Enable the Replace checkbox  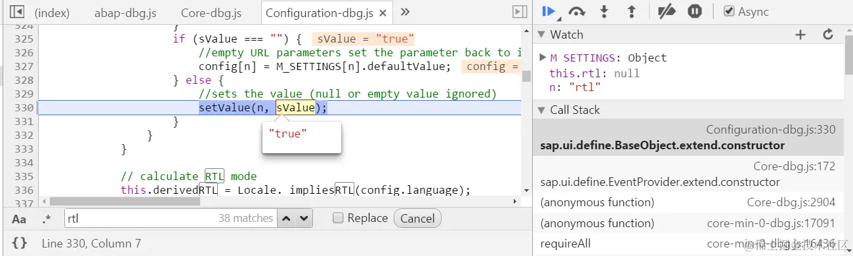pyautogui.click(x=338, y=218)
